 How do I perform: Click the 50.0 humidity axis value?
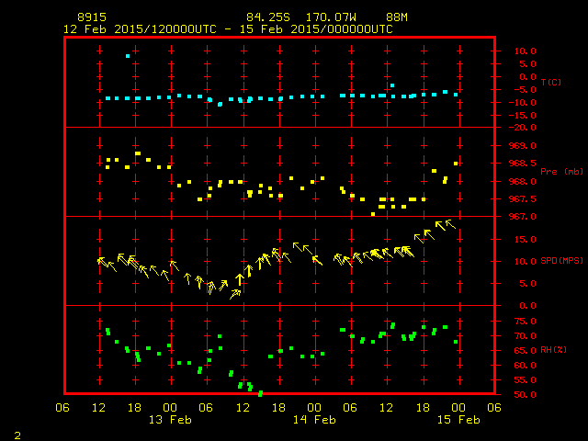coord(525,394)
